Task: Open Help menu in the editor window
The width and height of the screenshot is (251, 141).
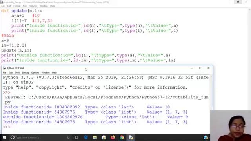Action: click(x=53, y=6)
